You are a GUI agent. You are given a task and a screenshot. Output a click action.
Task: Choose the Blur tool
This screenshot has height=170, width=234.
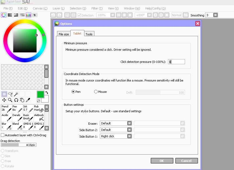[x=6, y=126]
